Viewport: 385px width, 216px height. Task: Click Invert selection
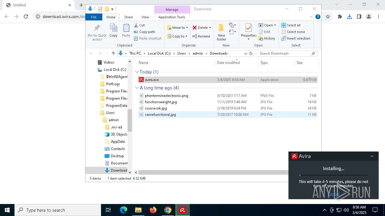point(296,38)
